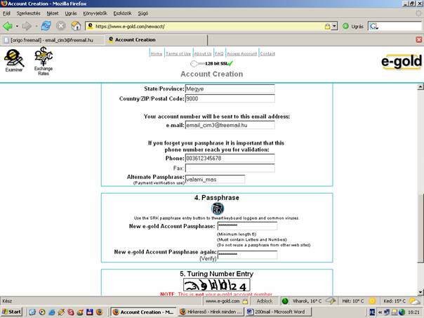Select the New e-gold Account Passphrase field

[x=247, y=226]
